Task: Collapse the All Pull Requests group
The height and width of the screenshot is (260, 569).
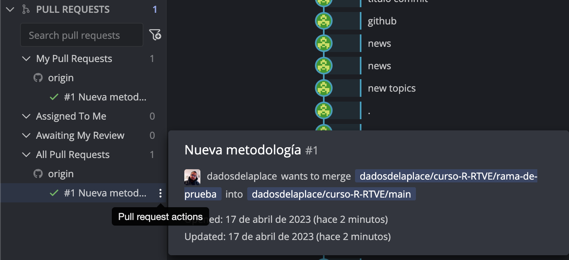Action: click(x=26, y=155)
